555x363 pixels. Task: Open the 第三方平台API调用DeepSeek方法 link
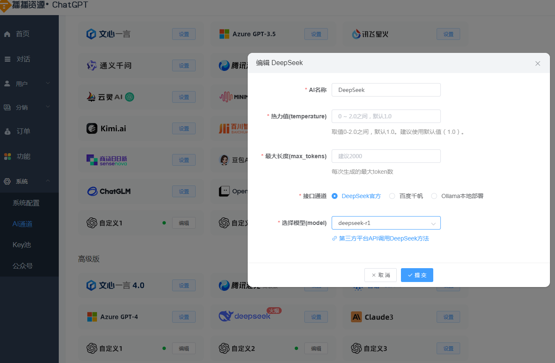pos(380,238)
